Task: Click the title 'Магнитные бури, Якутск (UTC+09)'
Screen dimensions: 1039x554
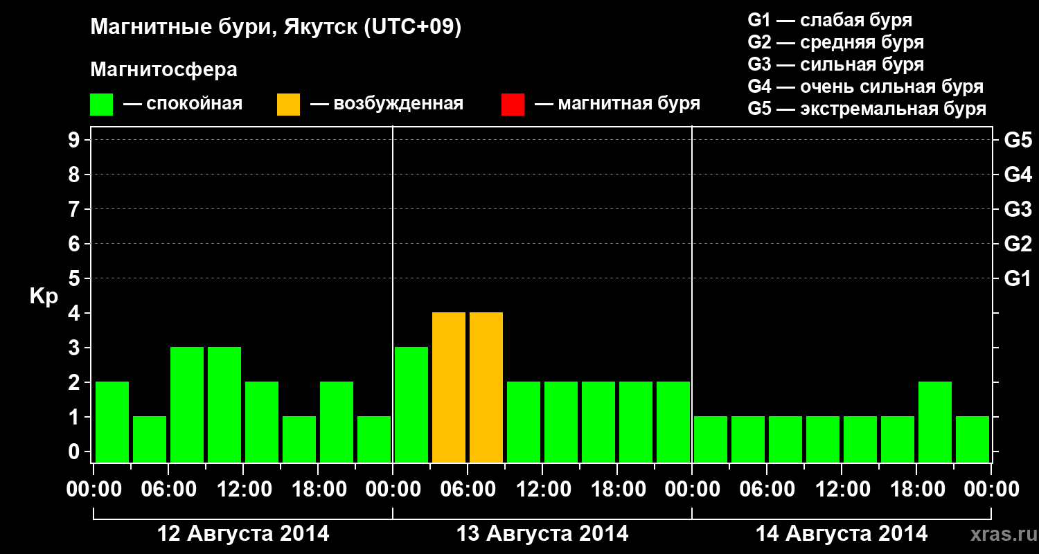Action: click(x=276, y=28)
